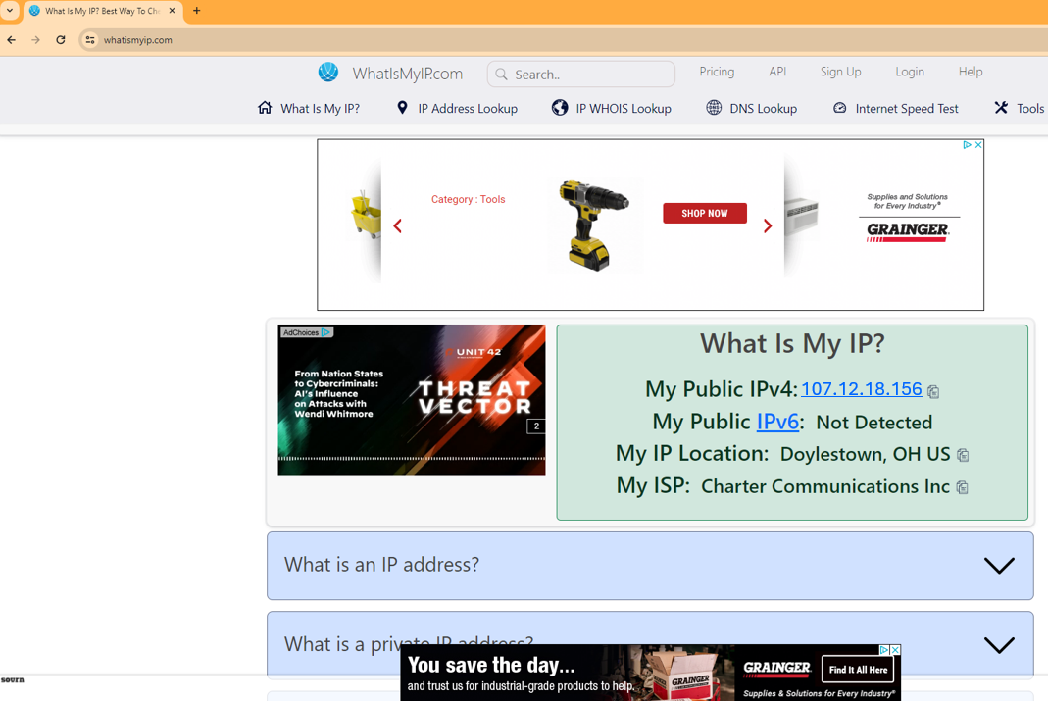
Task: Click the What Is My IP? heading
Action: pos(792,343)
